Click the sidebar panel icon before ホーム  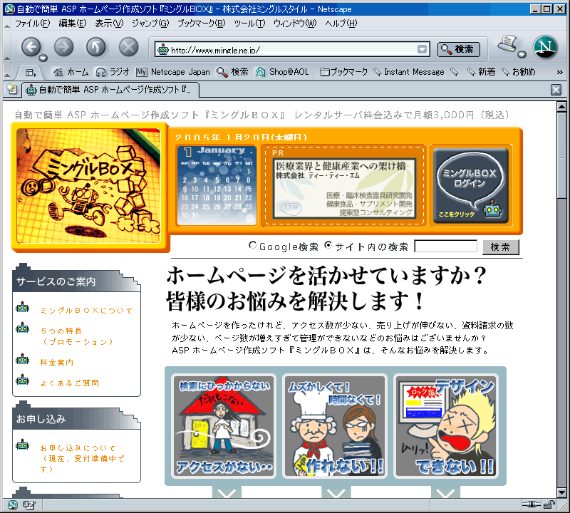click(31, 73)
